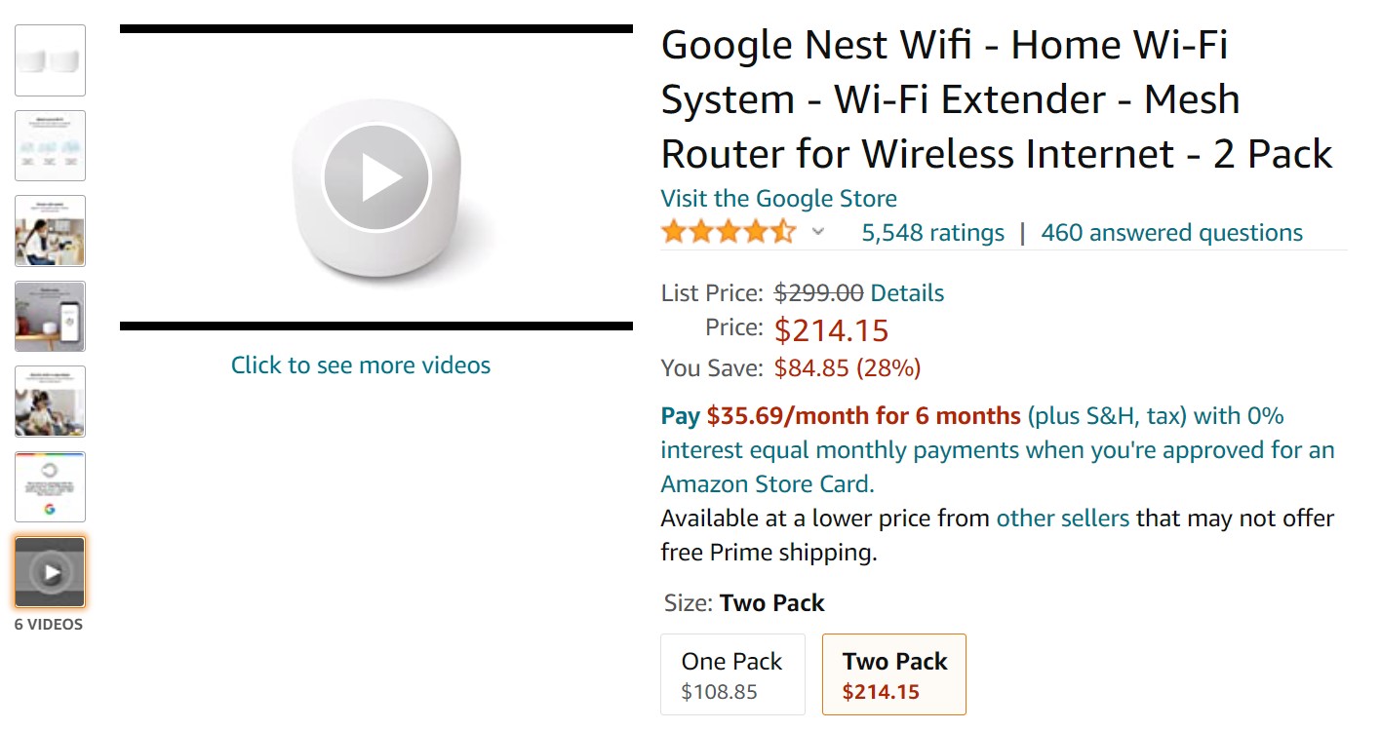Visit the Google Store link
This screenshot has width=1381, height=730.
(x=778, y=199)
